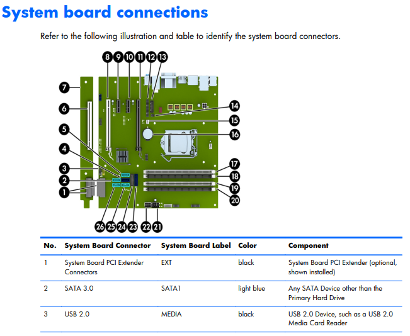
Task: Click the number 3 cell in the table
Action: pos(46,314)
